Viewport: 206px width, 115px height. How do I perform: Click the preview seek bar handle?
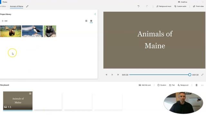click(190, 75)
